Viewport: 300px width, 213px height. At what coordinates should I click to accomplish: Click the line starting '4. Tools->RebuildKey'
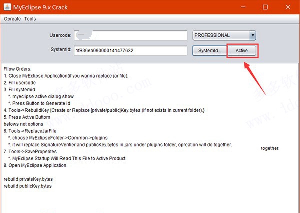[x=104, y=110]
